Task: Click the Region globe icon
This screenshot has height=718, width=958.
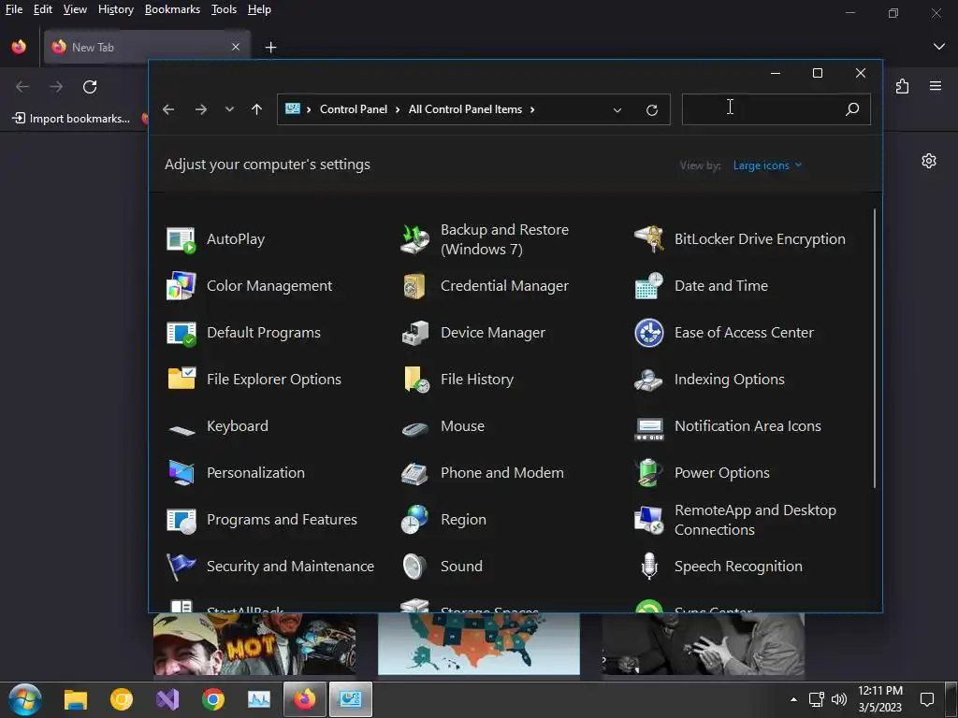Action: 414,520
